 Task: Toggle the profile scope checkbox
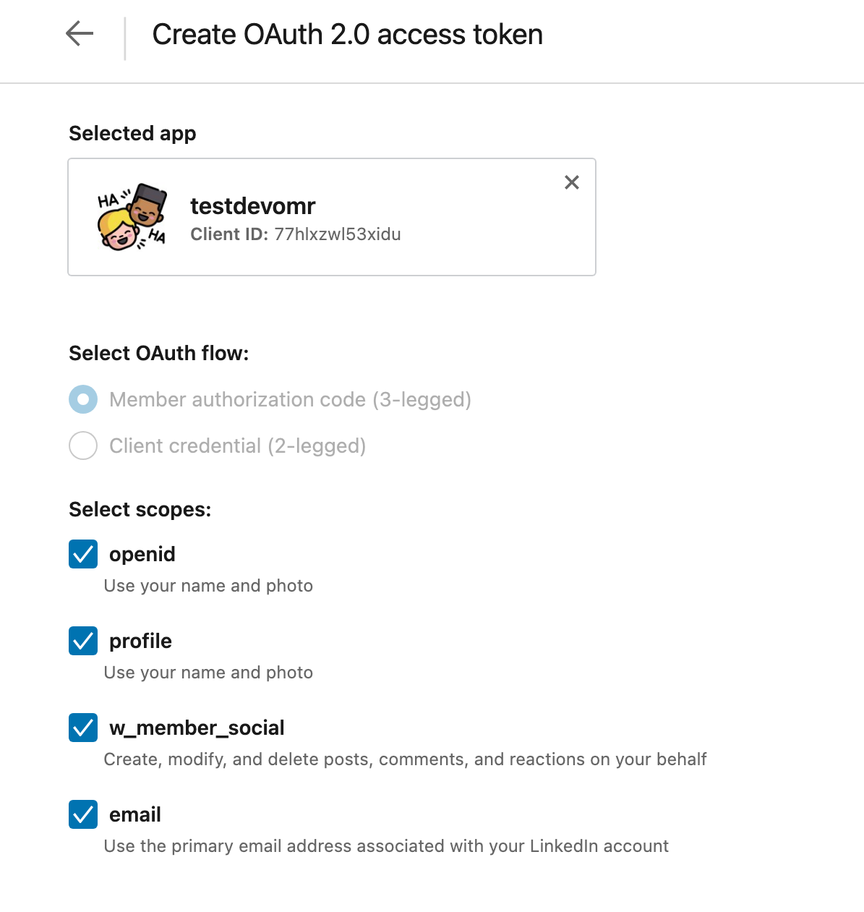pos(83,641)
